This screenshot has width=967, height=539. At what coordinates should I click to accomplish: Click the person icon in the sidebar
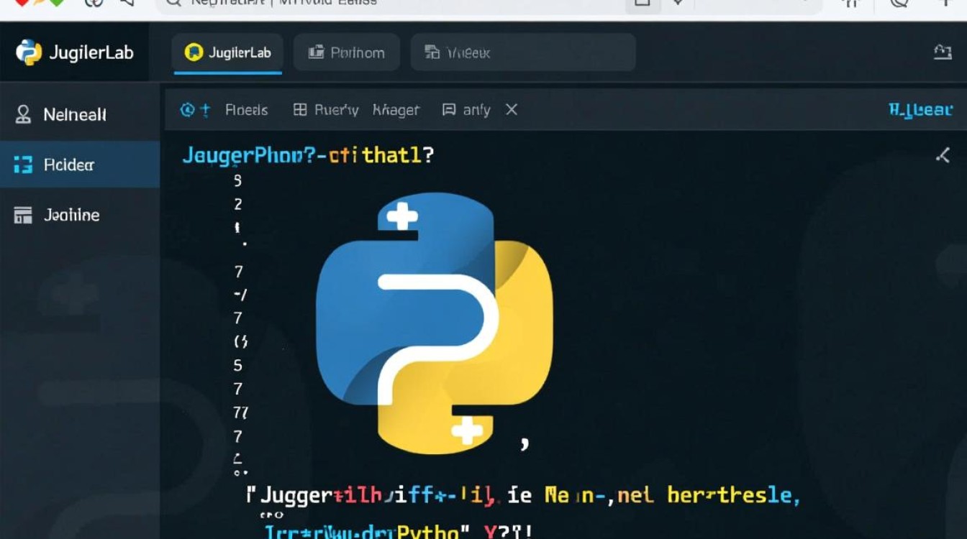point(23,114)
